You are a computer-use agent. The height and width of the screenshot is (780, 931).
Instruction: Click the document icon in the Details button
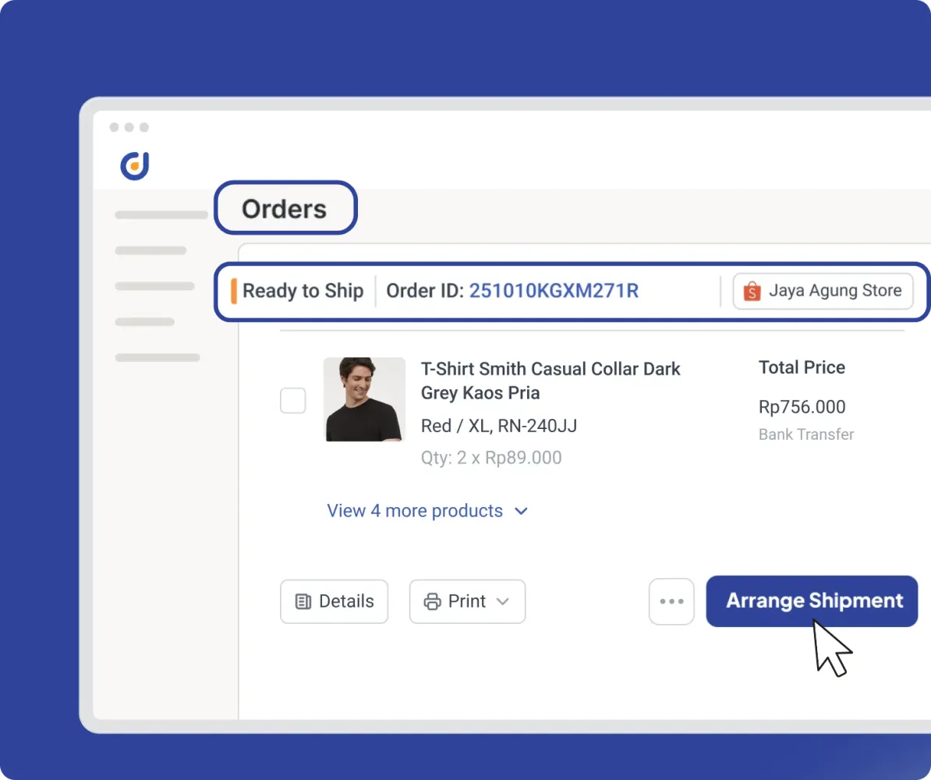click(x=303, y=602)
